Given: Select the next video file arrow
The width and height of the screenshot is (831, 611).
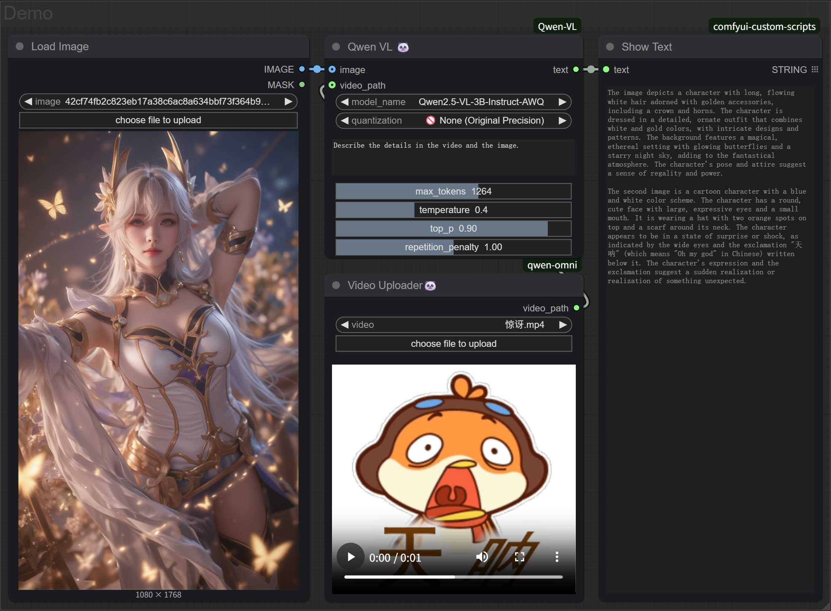Looking at the screenshot, I should (563, 325).
